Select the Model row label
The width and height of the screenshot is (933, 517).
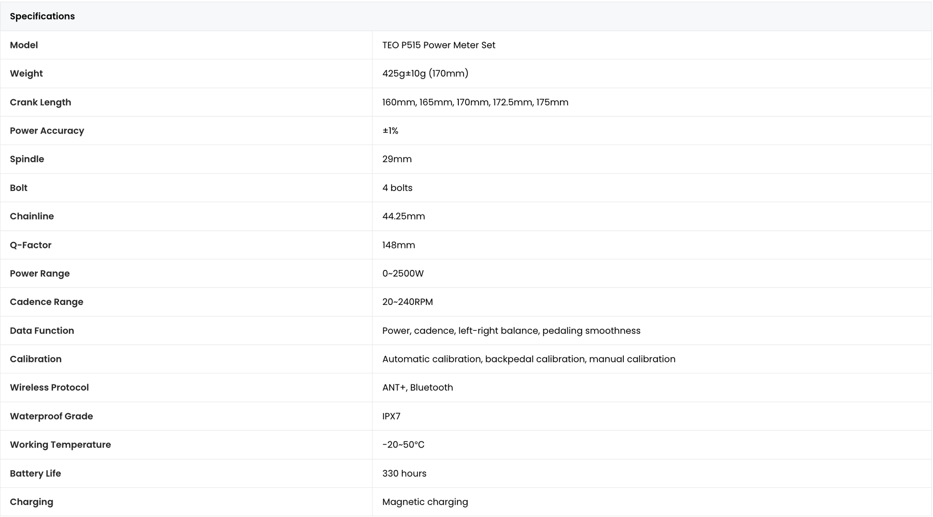click(23, 45)
